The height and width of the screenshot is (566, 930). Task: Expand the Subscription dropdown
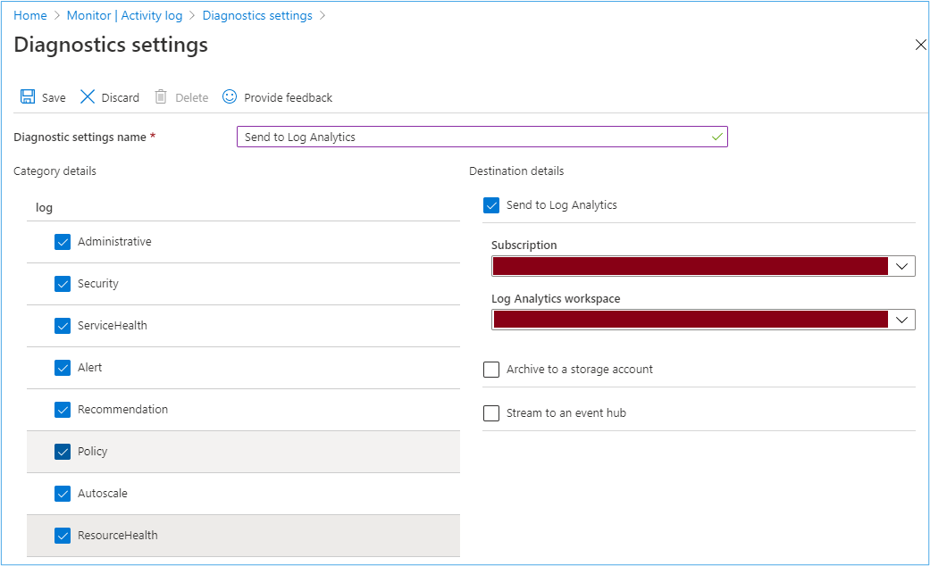[x=901, y=266]
